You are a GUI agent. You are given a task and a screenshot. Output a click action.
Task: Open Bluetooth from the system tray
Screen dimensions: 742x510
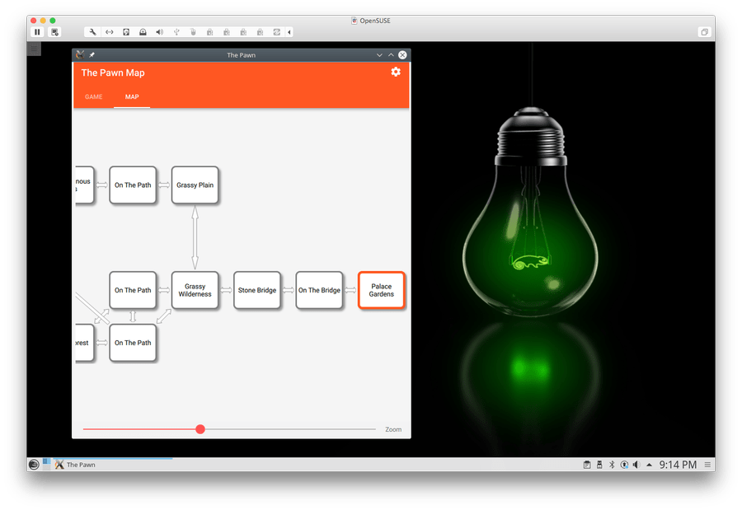click(612, 465)
